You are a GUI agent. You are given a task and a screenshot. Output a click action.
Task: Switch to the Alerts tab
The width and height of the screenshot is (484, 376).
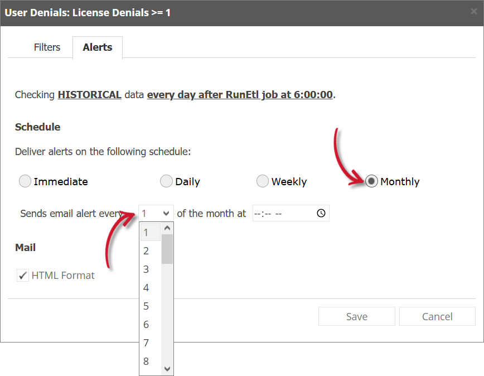[x=97, y=47]
